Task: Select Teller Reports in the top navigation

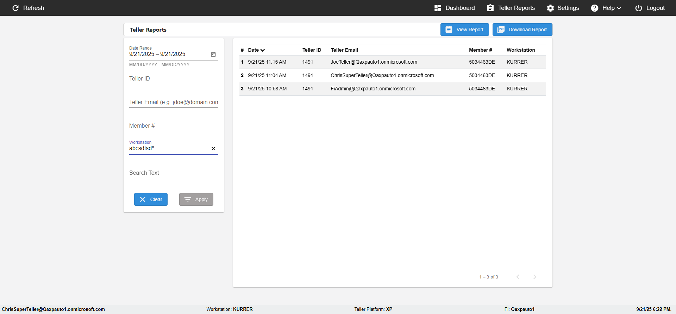Action: (x=511, y=8)
